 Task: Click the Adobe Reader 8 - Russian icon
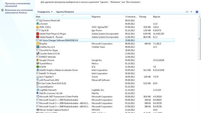click(x=38, y=37)
